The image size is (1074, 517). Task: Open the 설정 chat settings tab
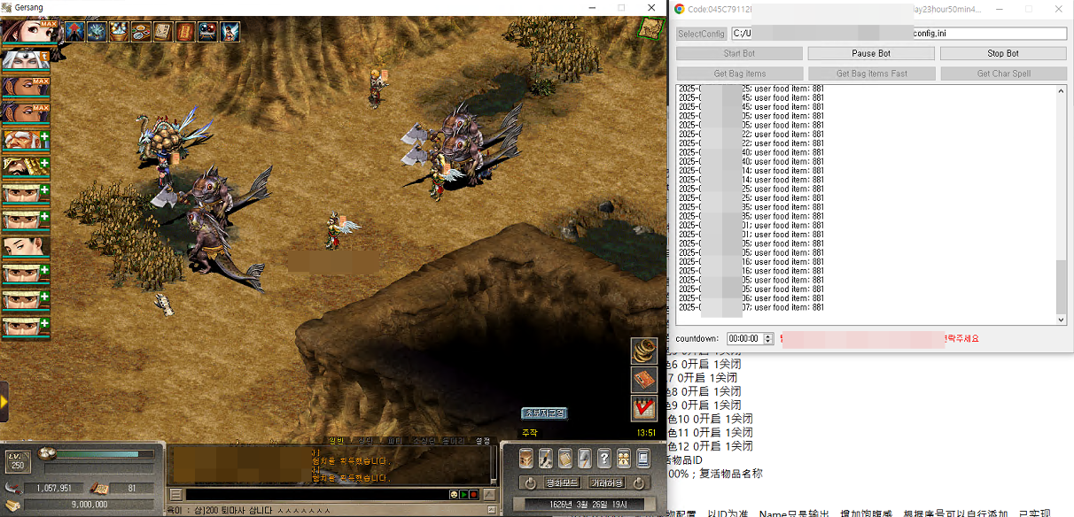tap(483, 440)
